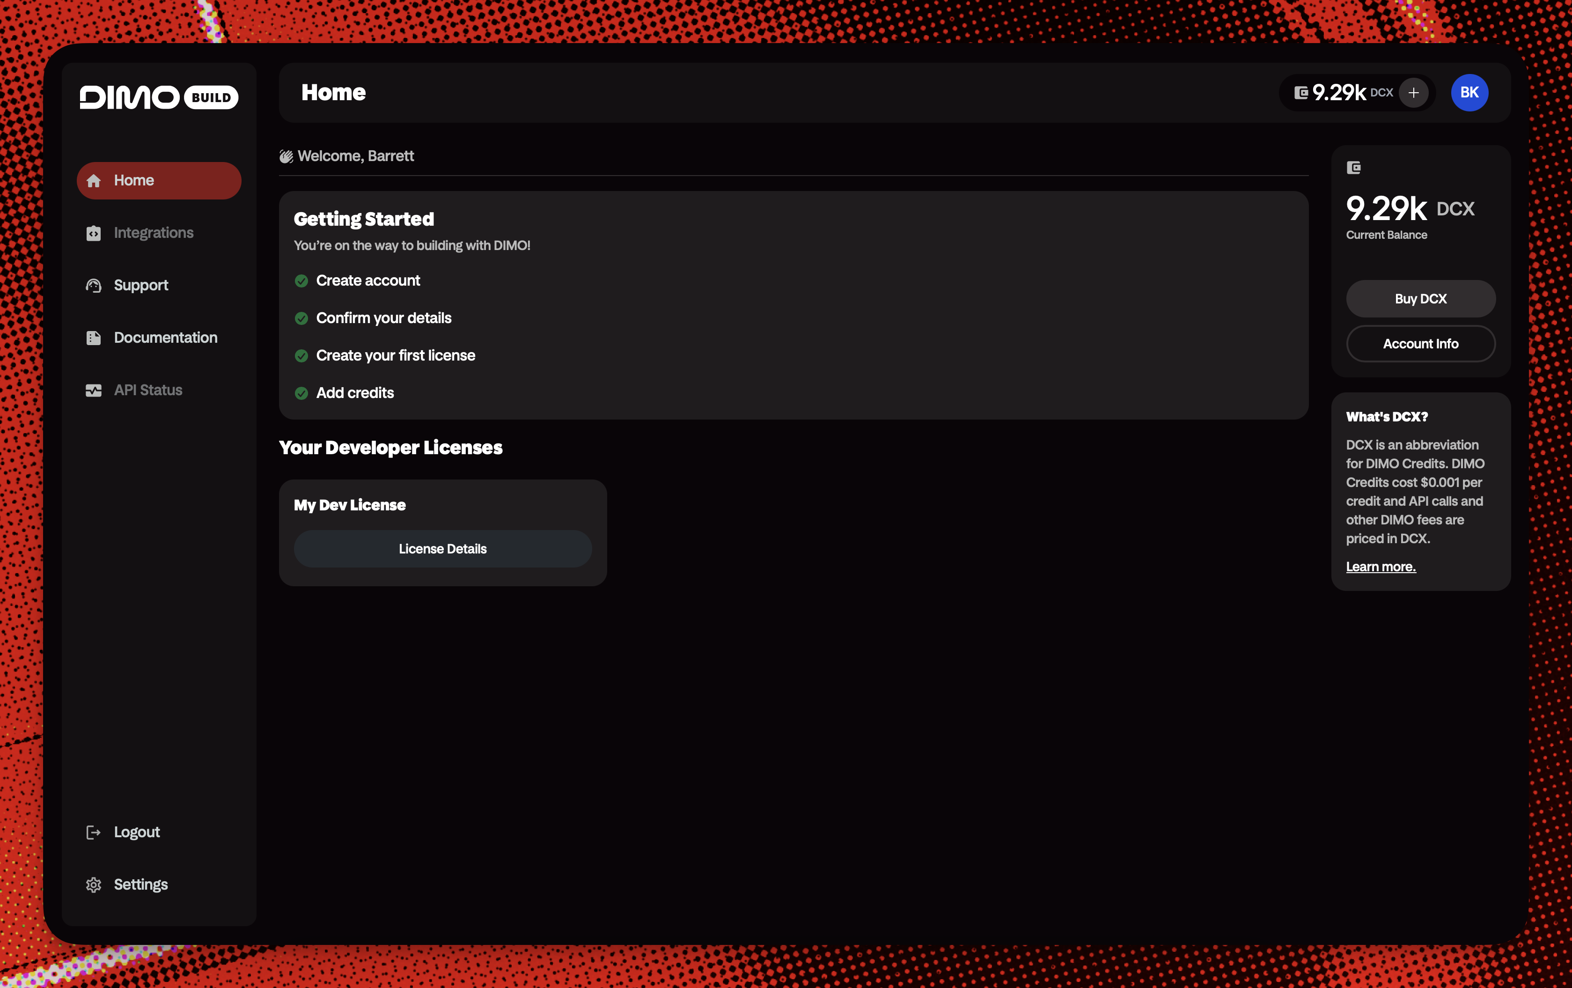Screen dimensions: 1572x988
Task: Click the Create account green checkmark
Action: 301,281
